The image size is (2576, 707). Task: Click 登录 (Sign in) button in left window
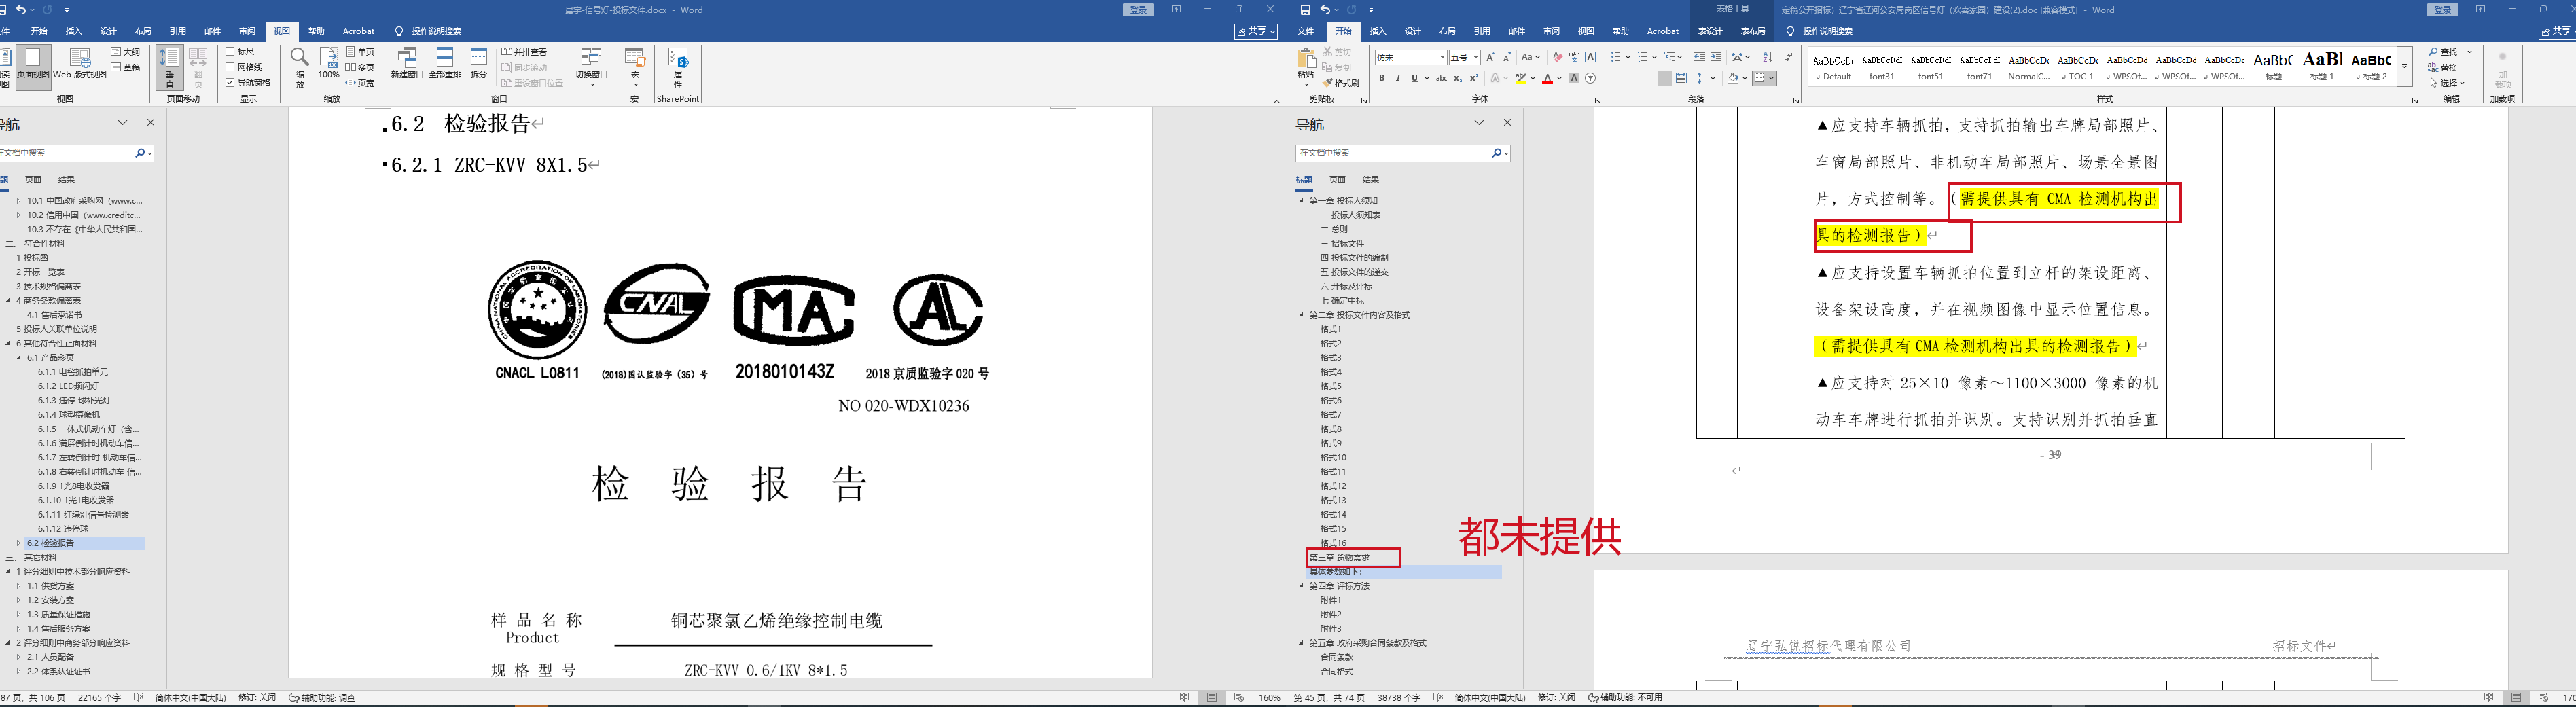pos(1138,10)
